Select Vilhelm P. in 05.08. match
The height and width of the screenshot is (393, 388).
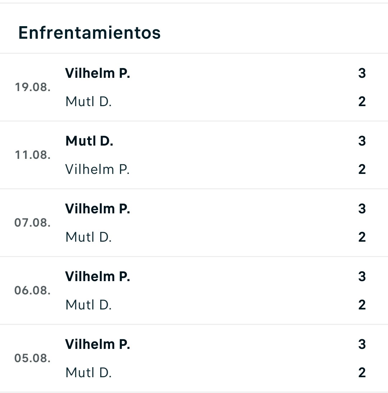[x=97, y=344]
